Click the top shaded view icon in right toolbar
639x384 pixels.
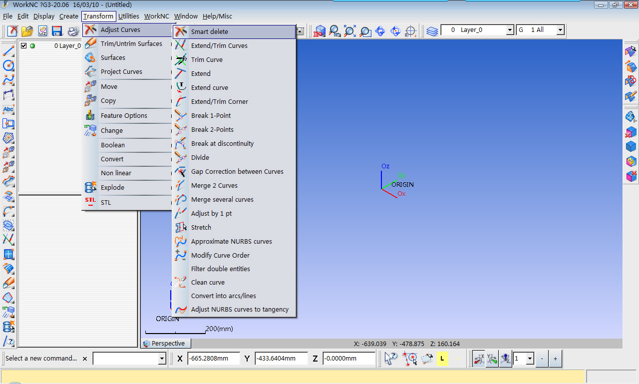[x=631, y=51]
